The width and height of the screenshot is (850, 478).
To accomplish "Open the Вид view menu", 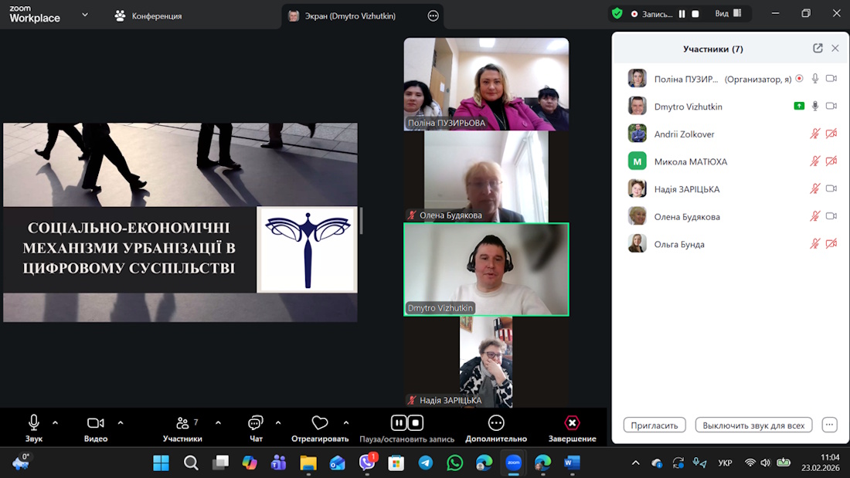I will click(x=728, y=14).
